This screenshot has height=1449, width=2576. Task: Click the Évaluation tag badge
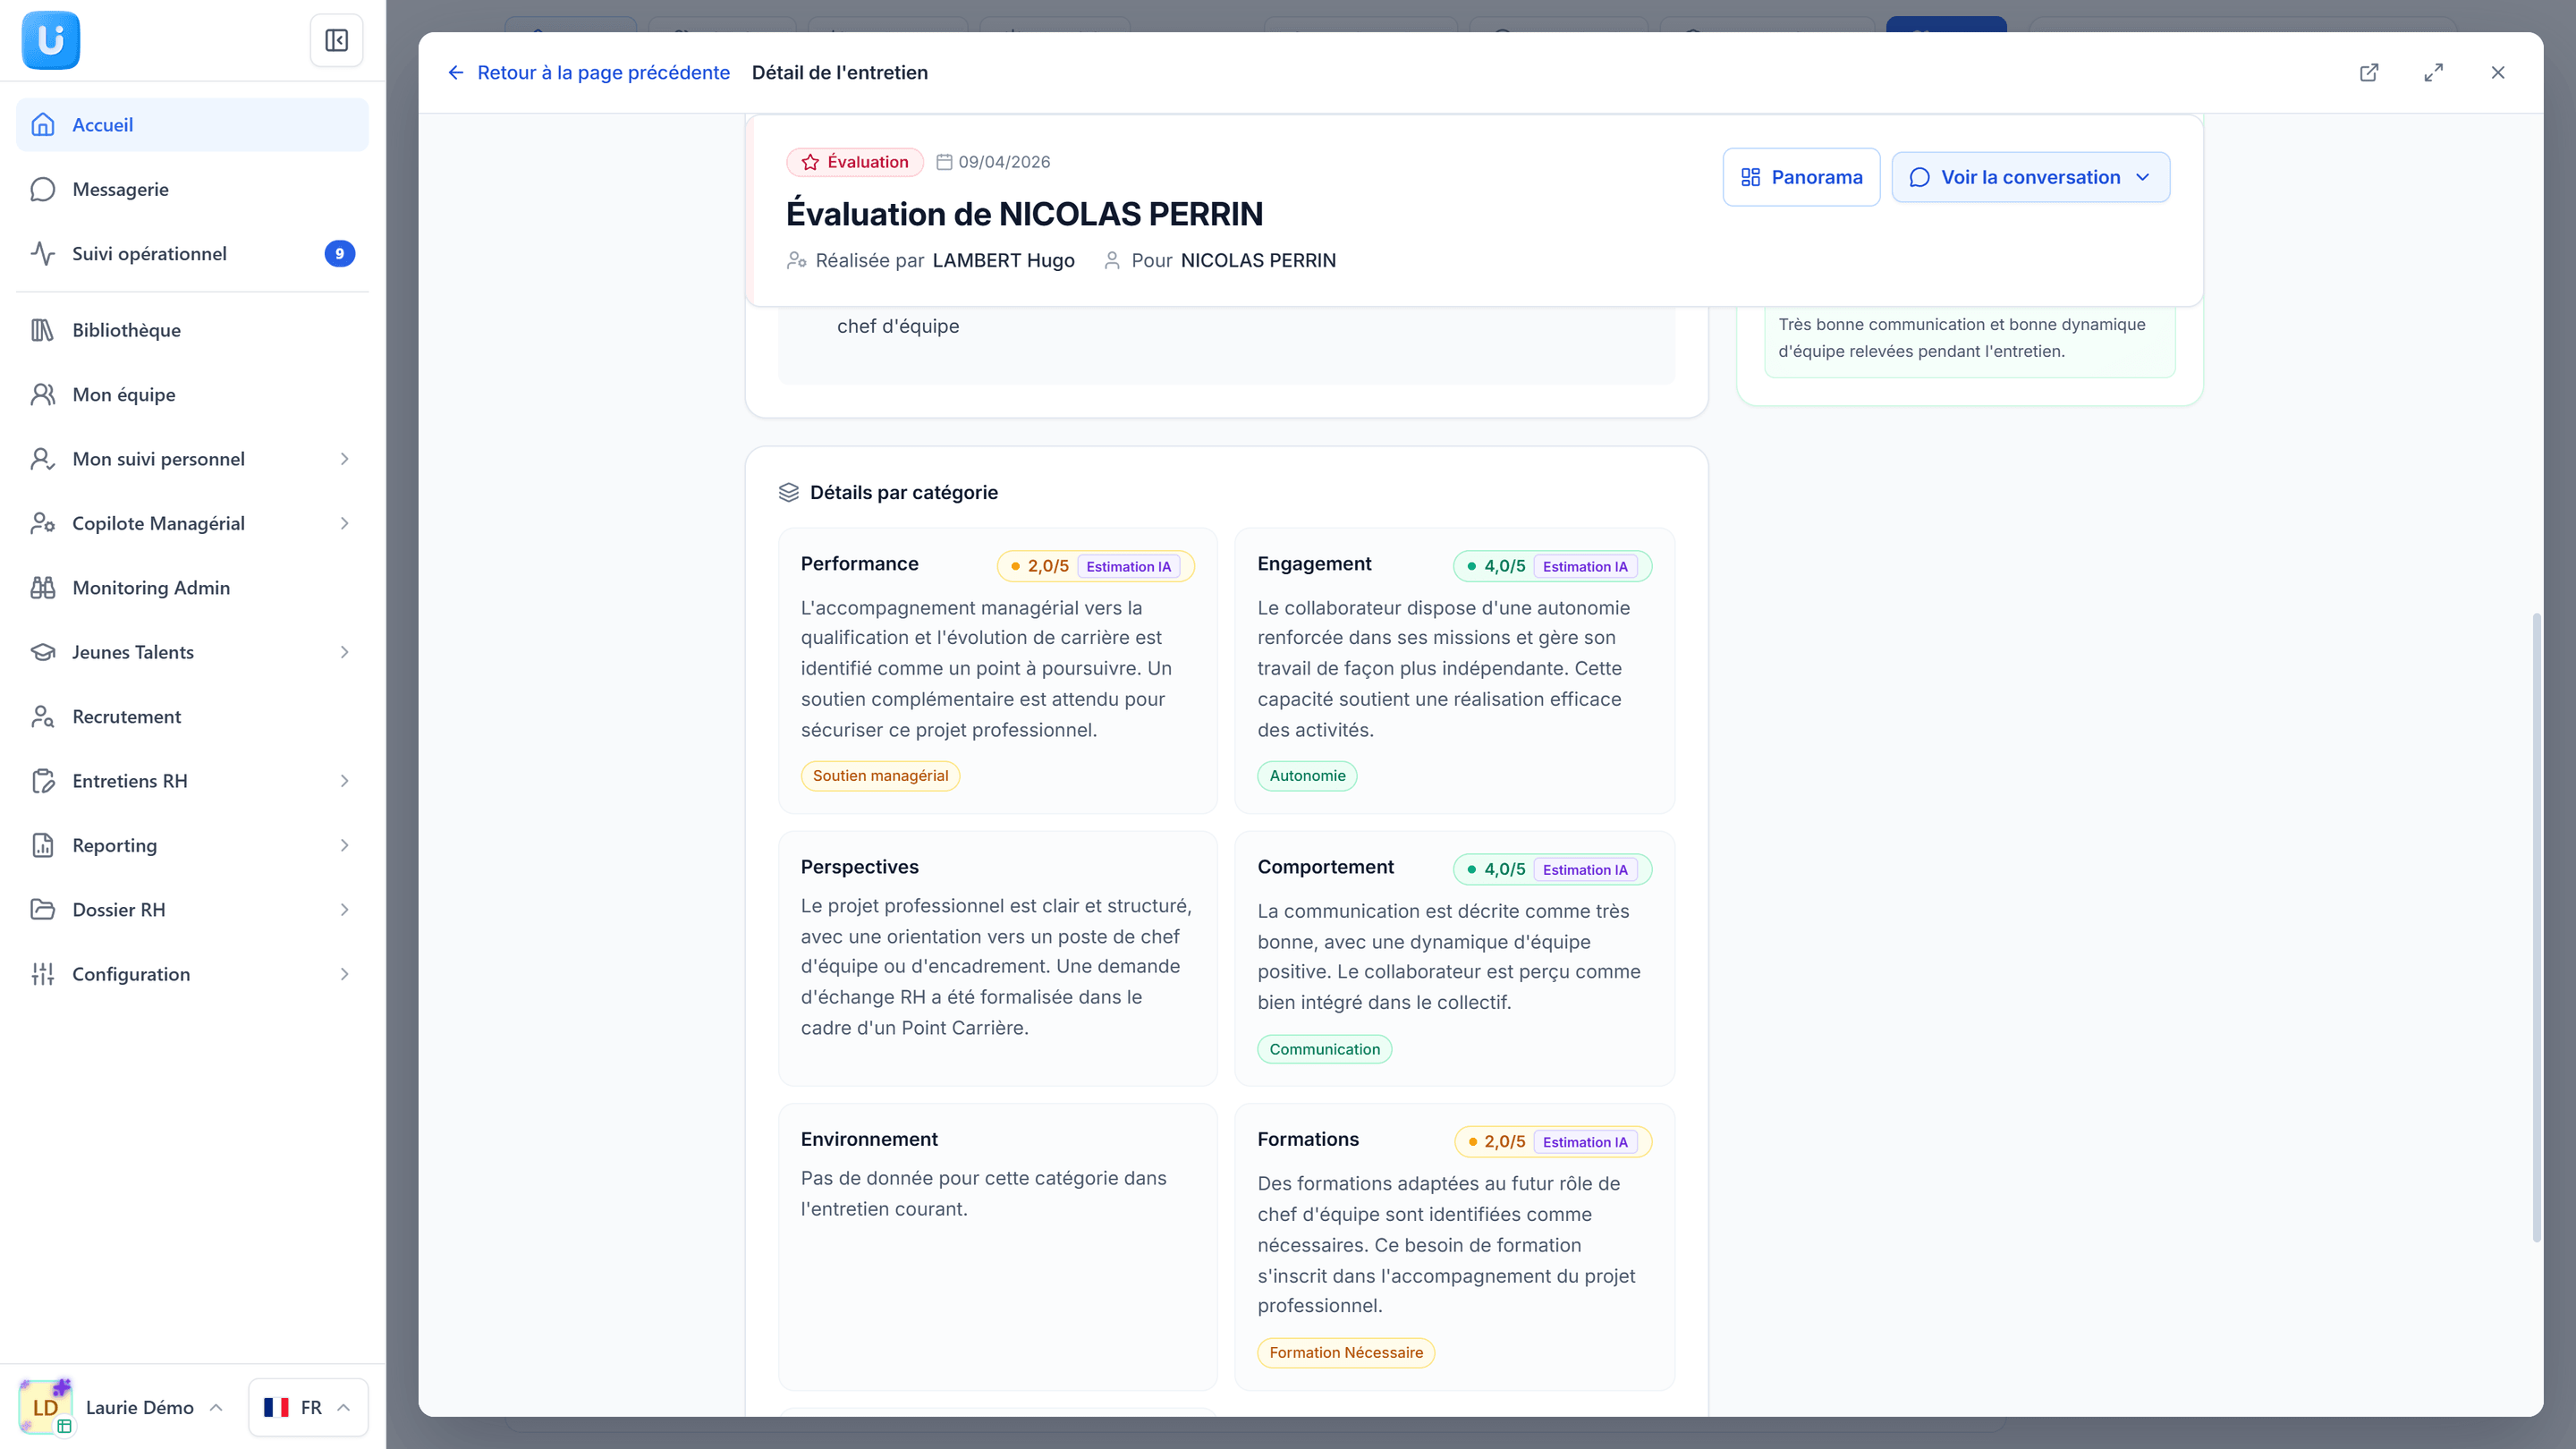click(x=855, y=162)
